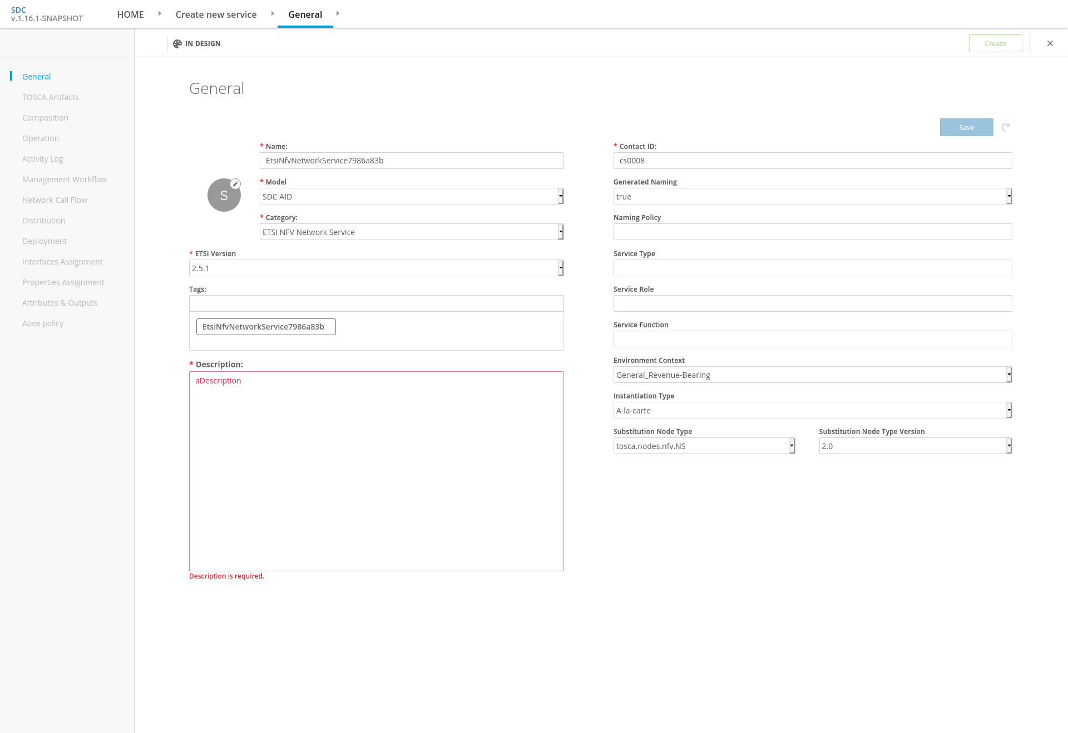Click the In Design palette icon
Image resolution: width=1068 pixels, height=733 pixels.
tap(177, 44)
